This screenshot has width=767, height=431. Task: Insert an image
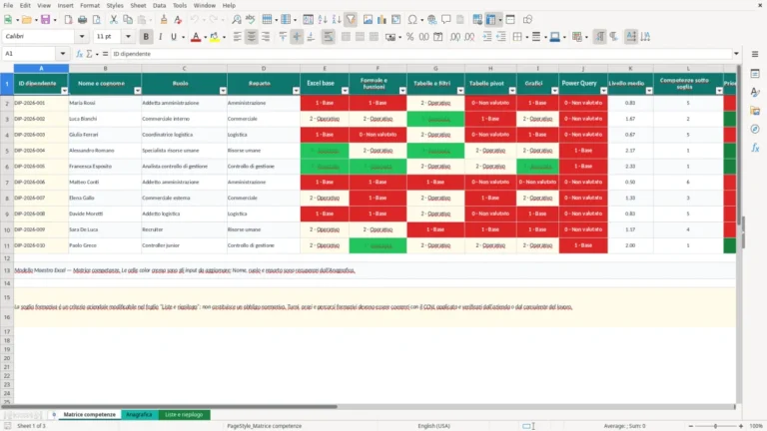pyautogui.click(x=368, y=20)
